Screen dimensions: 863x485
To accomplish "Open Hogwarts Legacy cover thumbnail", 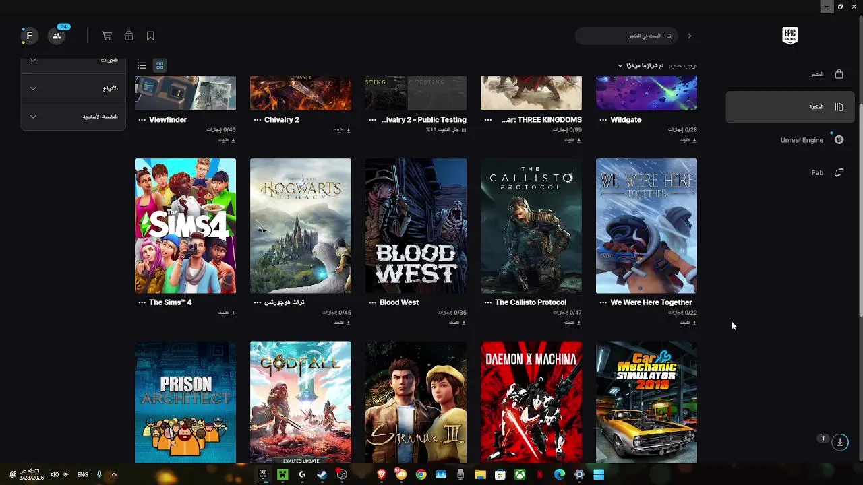I will click(301, 226).
